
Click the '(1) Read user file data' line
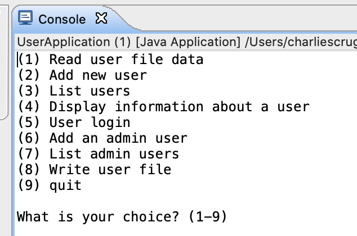pyautogui.click(x=110, y=60)
